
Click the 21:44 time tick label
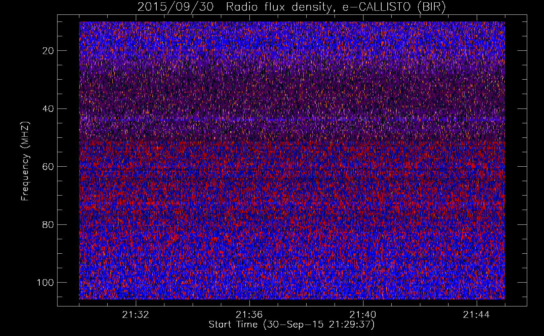477,315
